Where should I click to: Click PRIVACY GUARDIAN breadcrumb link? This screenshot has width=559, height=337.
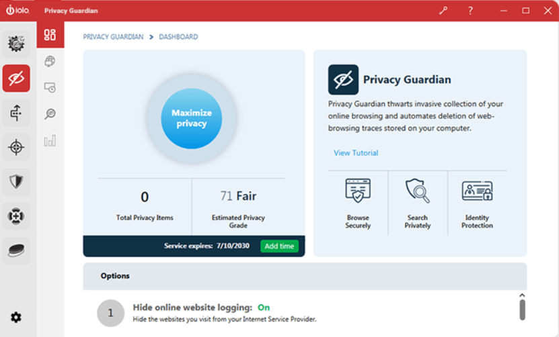(x=113, y=37)
